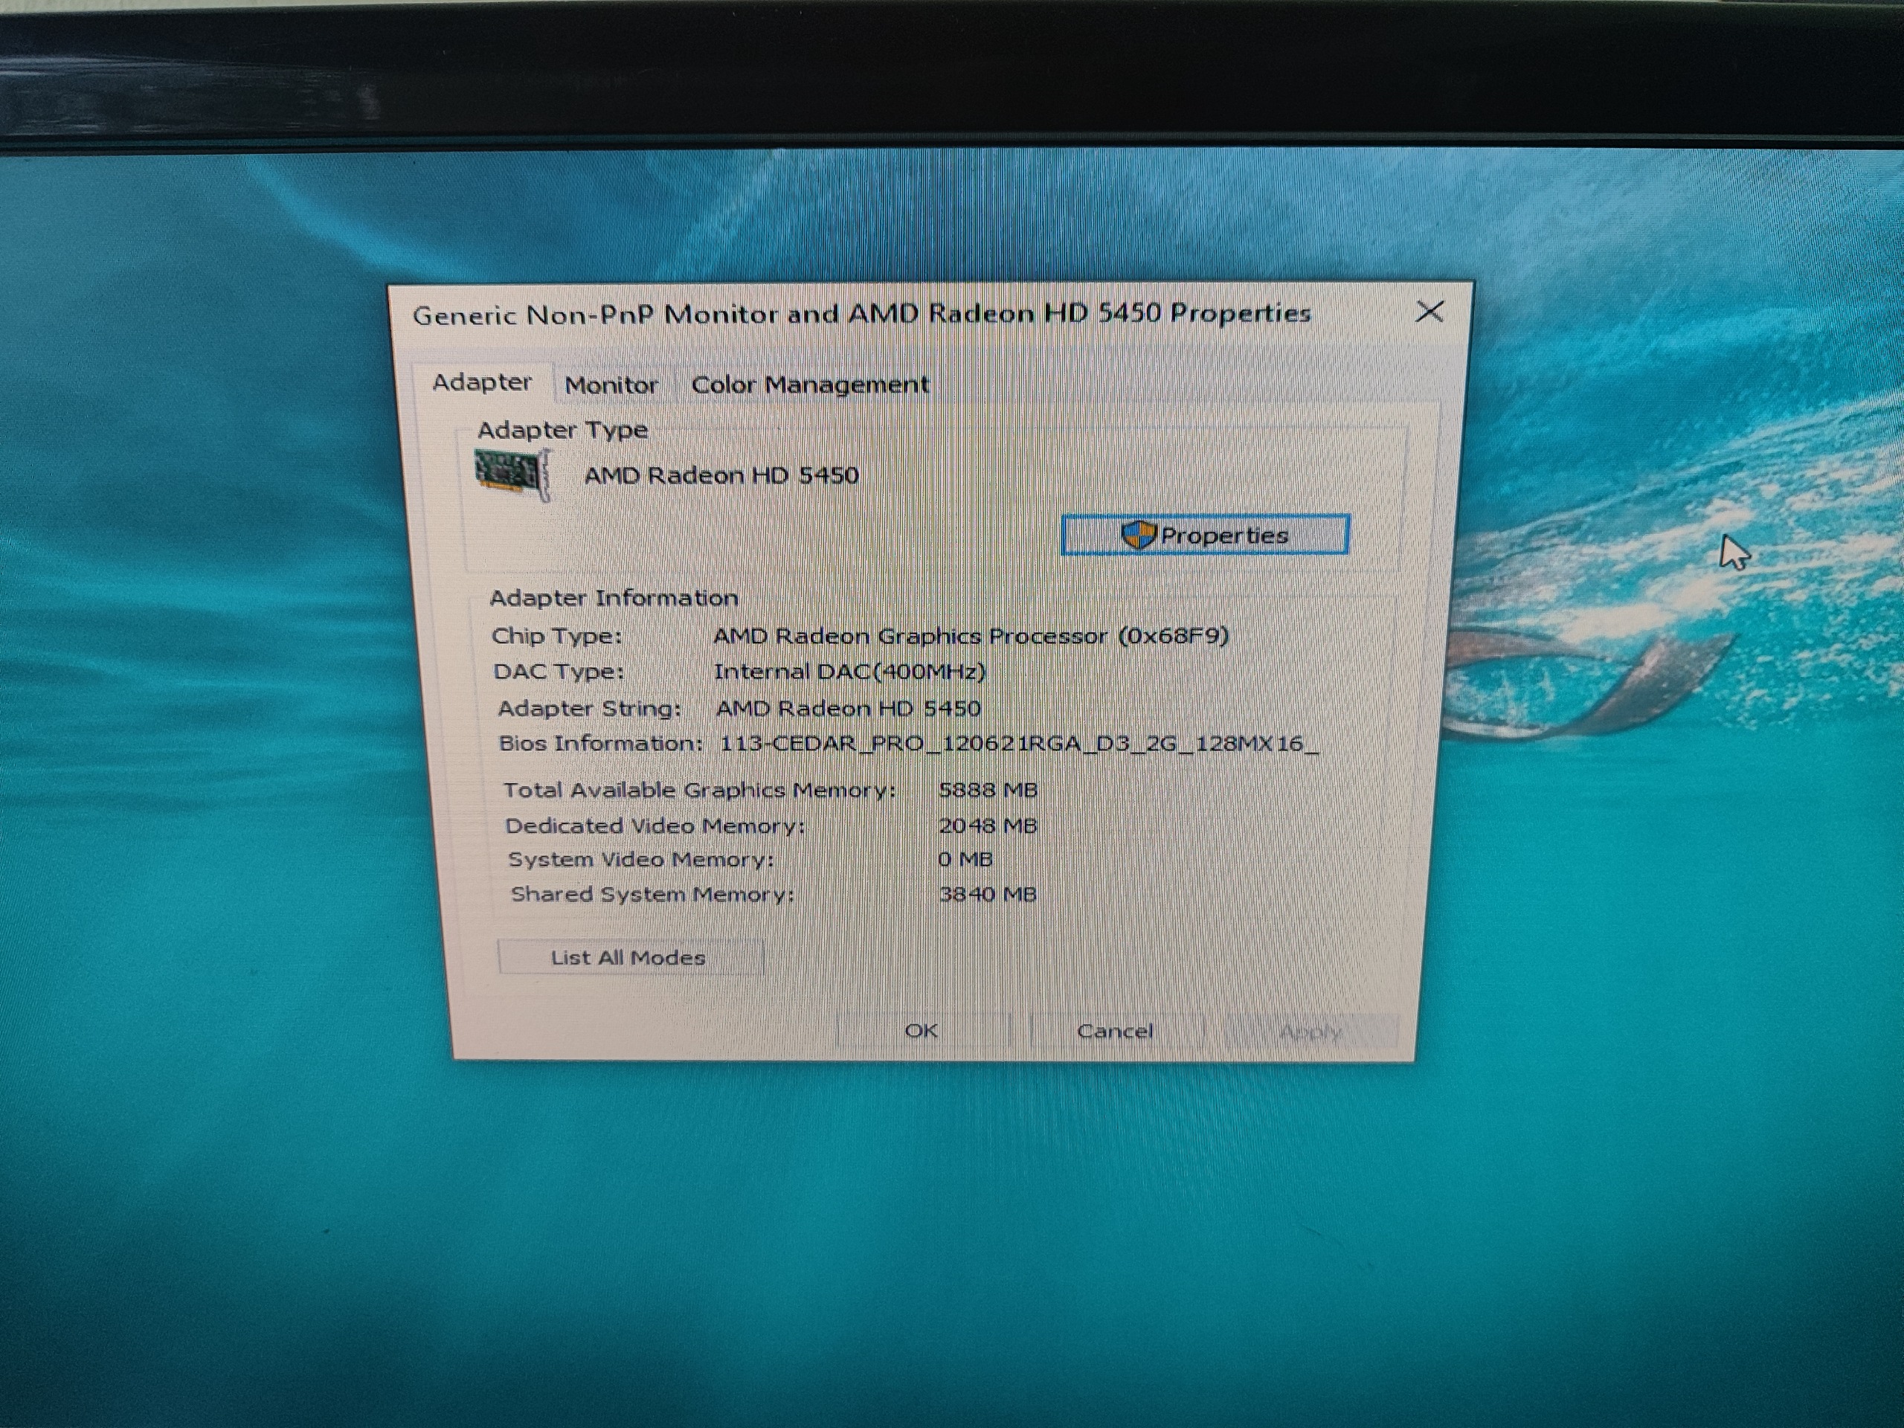Open the shielded Properties button
The width and height of the screenshot is (1904, 1428).
pos(1205,535)
